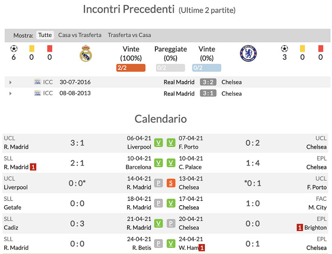Click the orange S badge for Chelsea 13-04-21
Screen dimensions: 332x254
click(171, 183)
